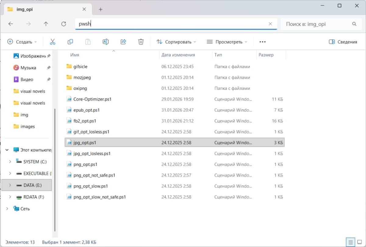The image size is (366, 247).
Task: Navigate up one folder level
Action: pyautogui.click(x=46, y=24)
